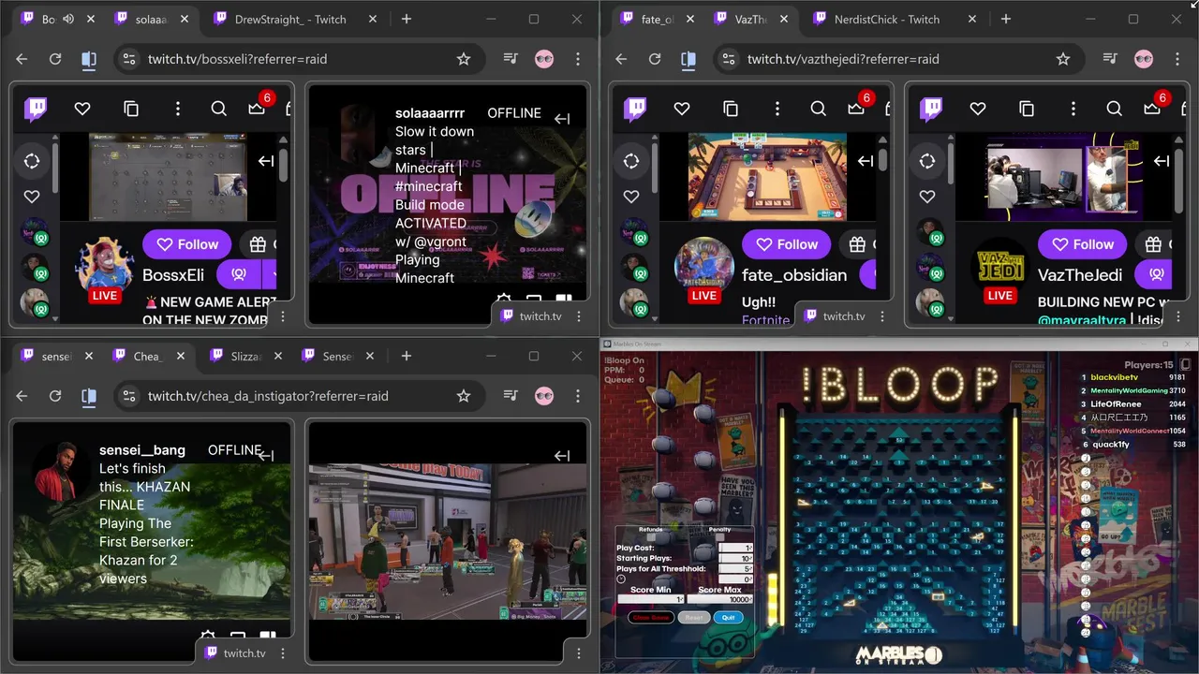Viewport: 1199px width, 674px height.
Task: Collapse chat arrow in BossxEli pane
Action: point(266,161)
